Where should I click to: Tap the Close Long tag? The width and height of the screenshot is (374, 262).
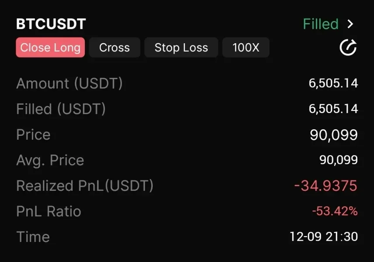coord(50,48)
